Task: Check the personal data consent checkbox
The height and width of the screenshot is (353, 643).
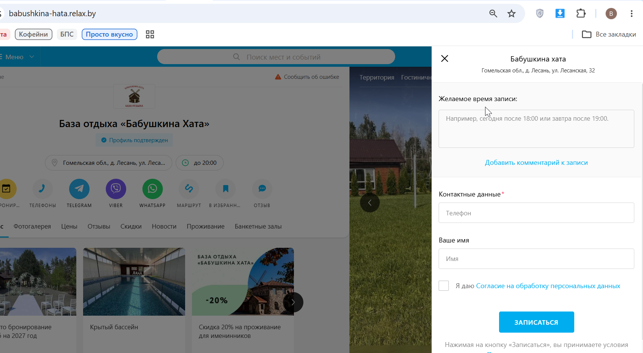Action: 444,286
